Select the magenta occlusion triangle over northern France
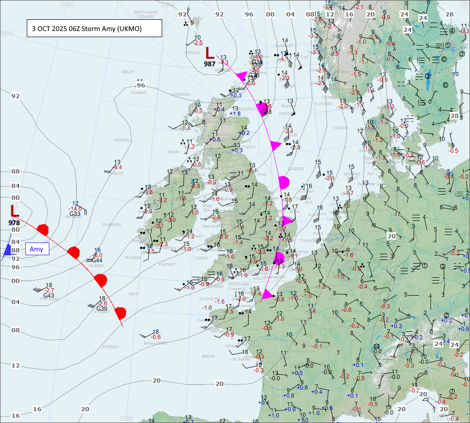This screenshot has height=423, width=470. [266, 294]
